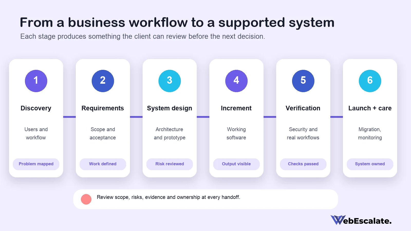Click the subtitle starting 'Each stage produces'
This screenshot has width=411, height=231.
tap(143, 36)
